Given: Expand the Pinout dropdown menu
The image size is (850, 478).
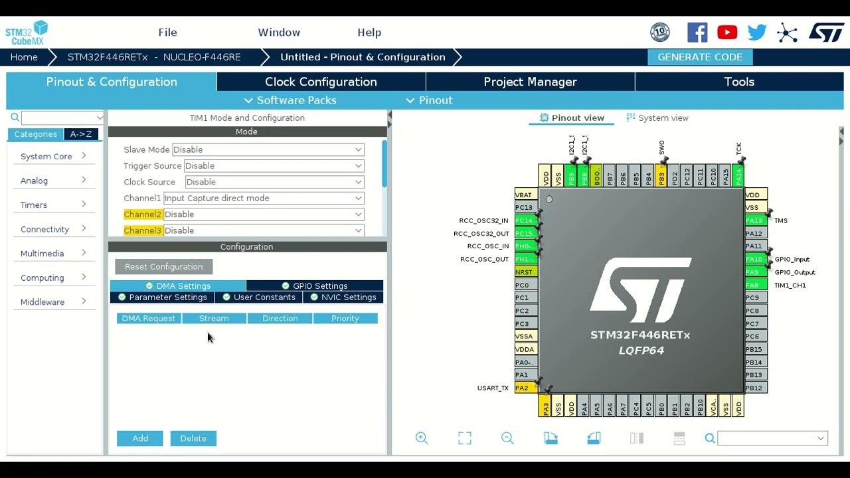Looking at the screenshot, I should [x=429, y=100].
